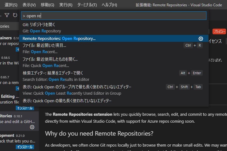Click gear icon on Remote Repositories command row
The image size is (227, 151).
point(201,39)
